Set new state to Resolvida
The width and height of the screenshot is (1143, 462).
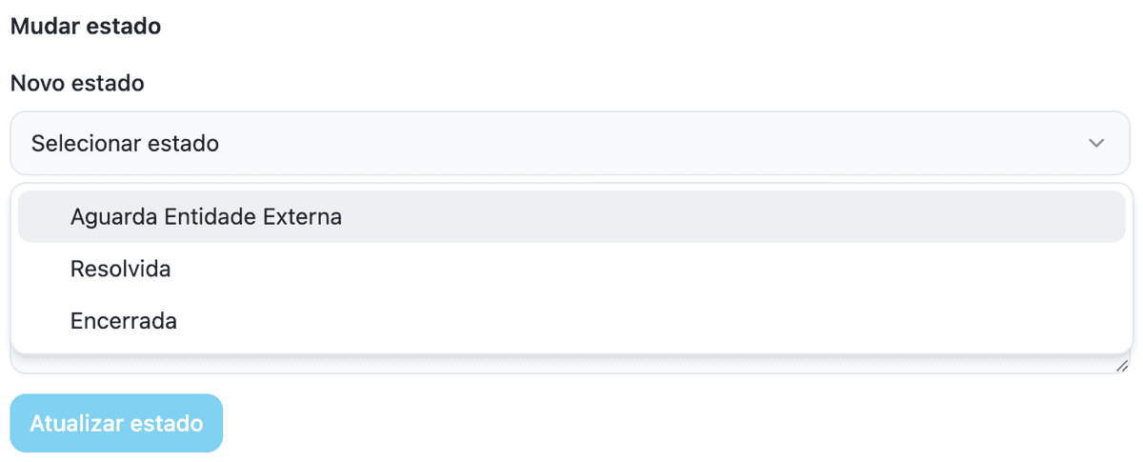pyautogui.click(x=571, y=269)
